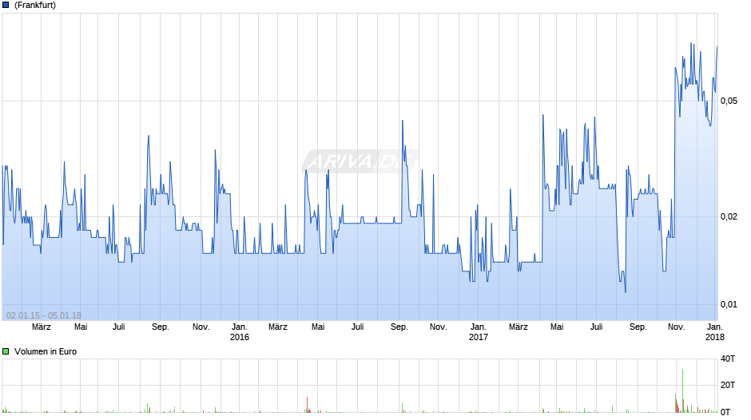Image resolution: width=751 pixels, height=420 pixels.
Task: Click the Sep. 2016 price spike peak
Action: click(x=403, y=121)
